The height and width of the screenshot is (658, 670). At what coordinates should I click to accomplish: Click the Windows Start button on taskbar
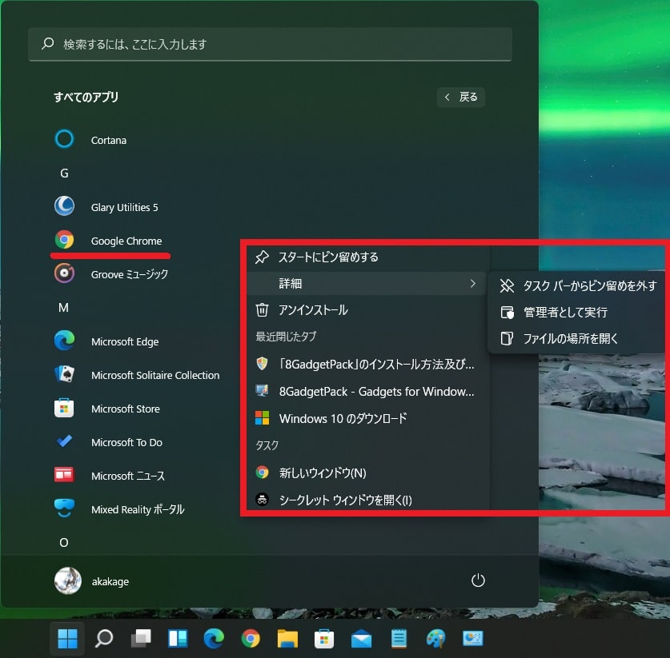67,639
